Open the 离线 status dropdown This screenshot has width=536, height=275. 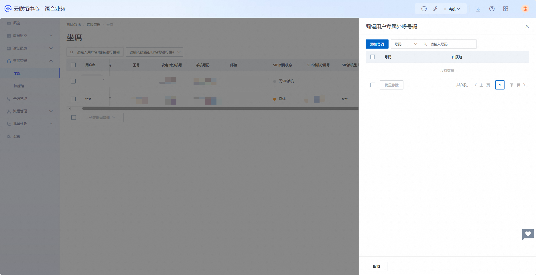pyautogui.click(x=452, y=9)
